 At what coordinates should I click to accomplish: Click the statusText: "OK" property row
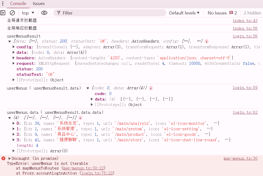(x=35, y=74)
